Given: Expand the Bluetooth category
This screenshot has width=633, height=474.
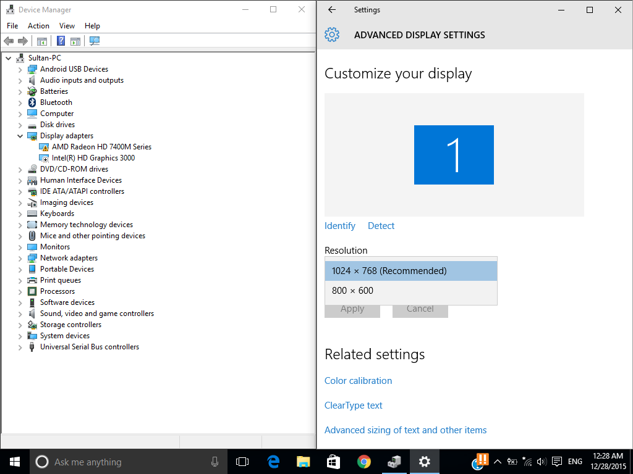Looking at the screenshot, I should (20, 103).
